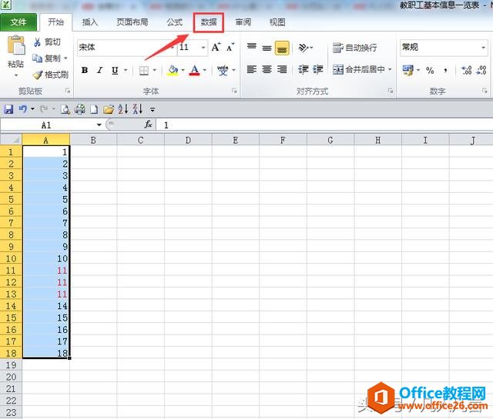This screenshot has width=493, height=419.
Task: Open Alignment group dialog launcher
Action: (391, 91)
